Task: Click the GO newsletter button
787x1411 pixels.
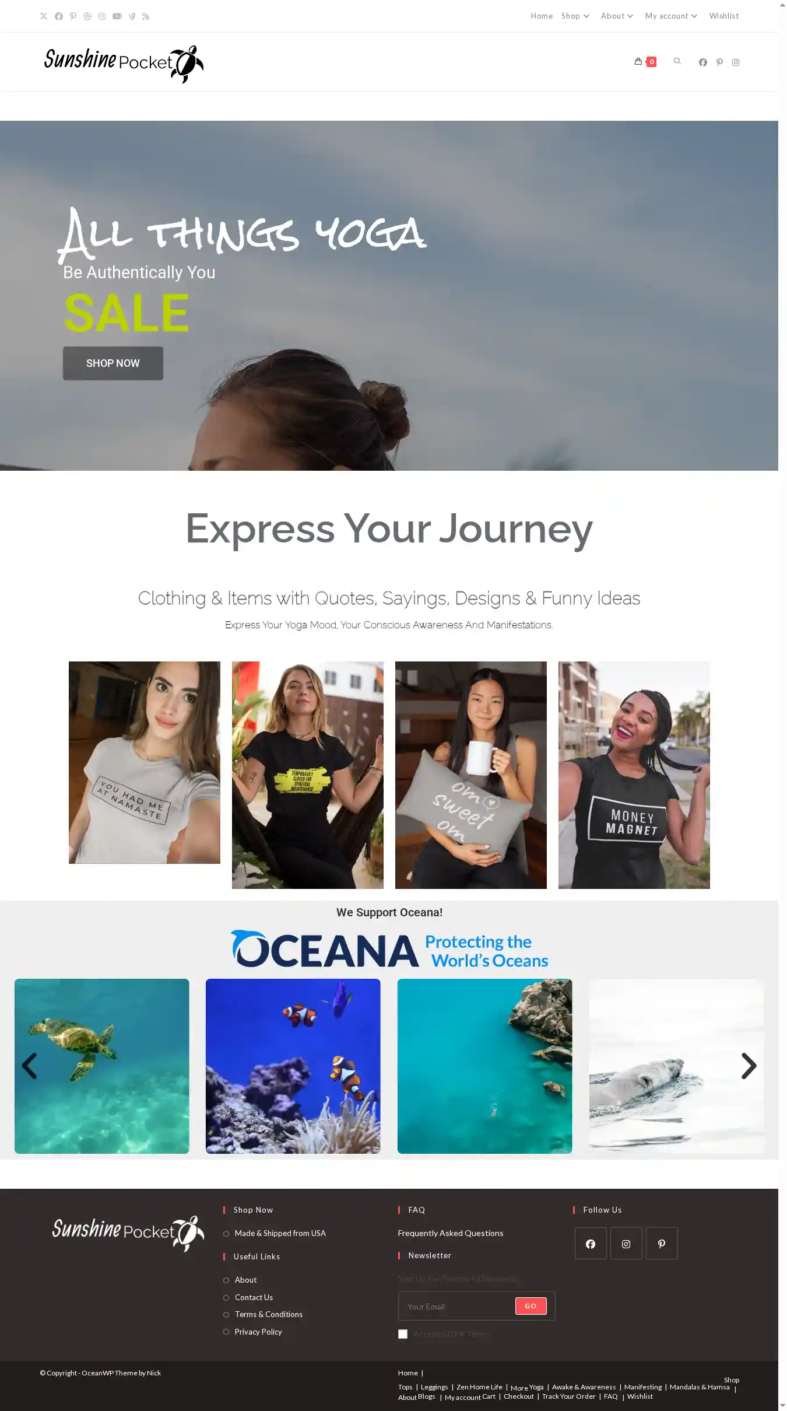Action: pyautogui.click(x=530, y=1306)
